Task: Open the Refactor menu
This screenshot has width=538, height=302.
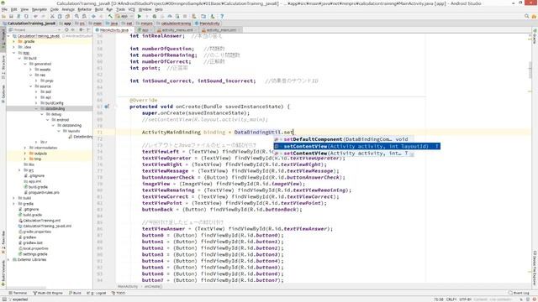Action: tap(84, 9)
